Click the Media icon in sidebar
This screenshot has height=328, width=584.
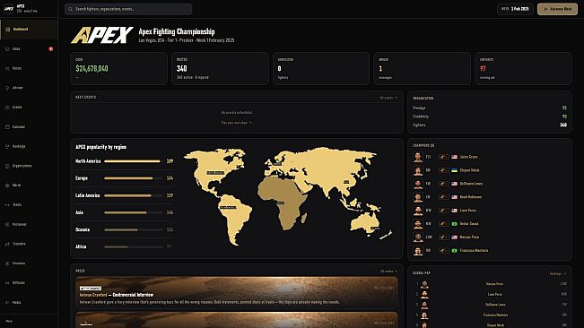(x=7, y=302)
